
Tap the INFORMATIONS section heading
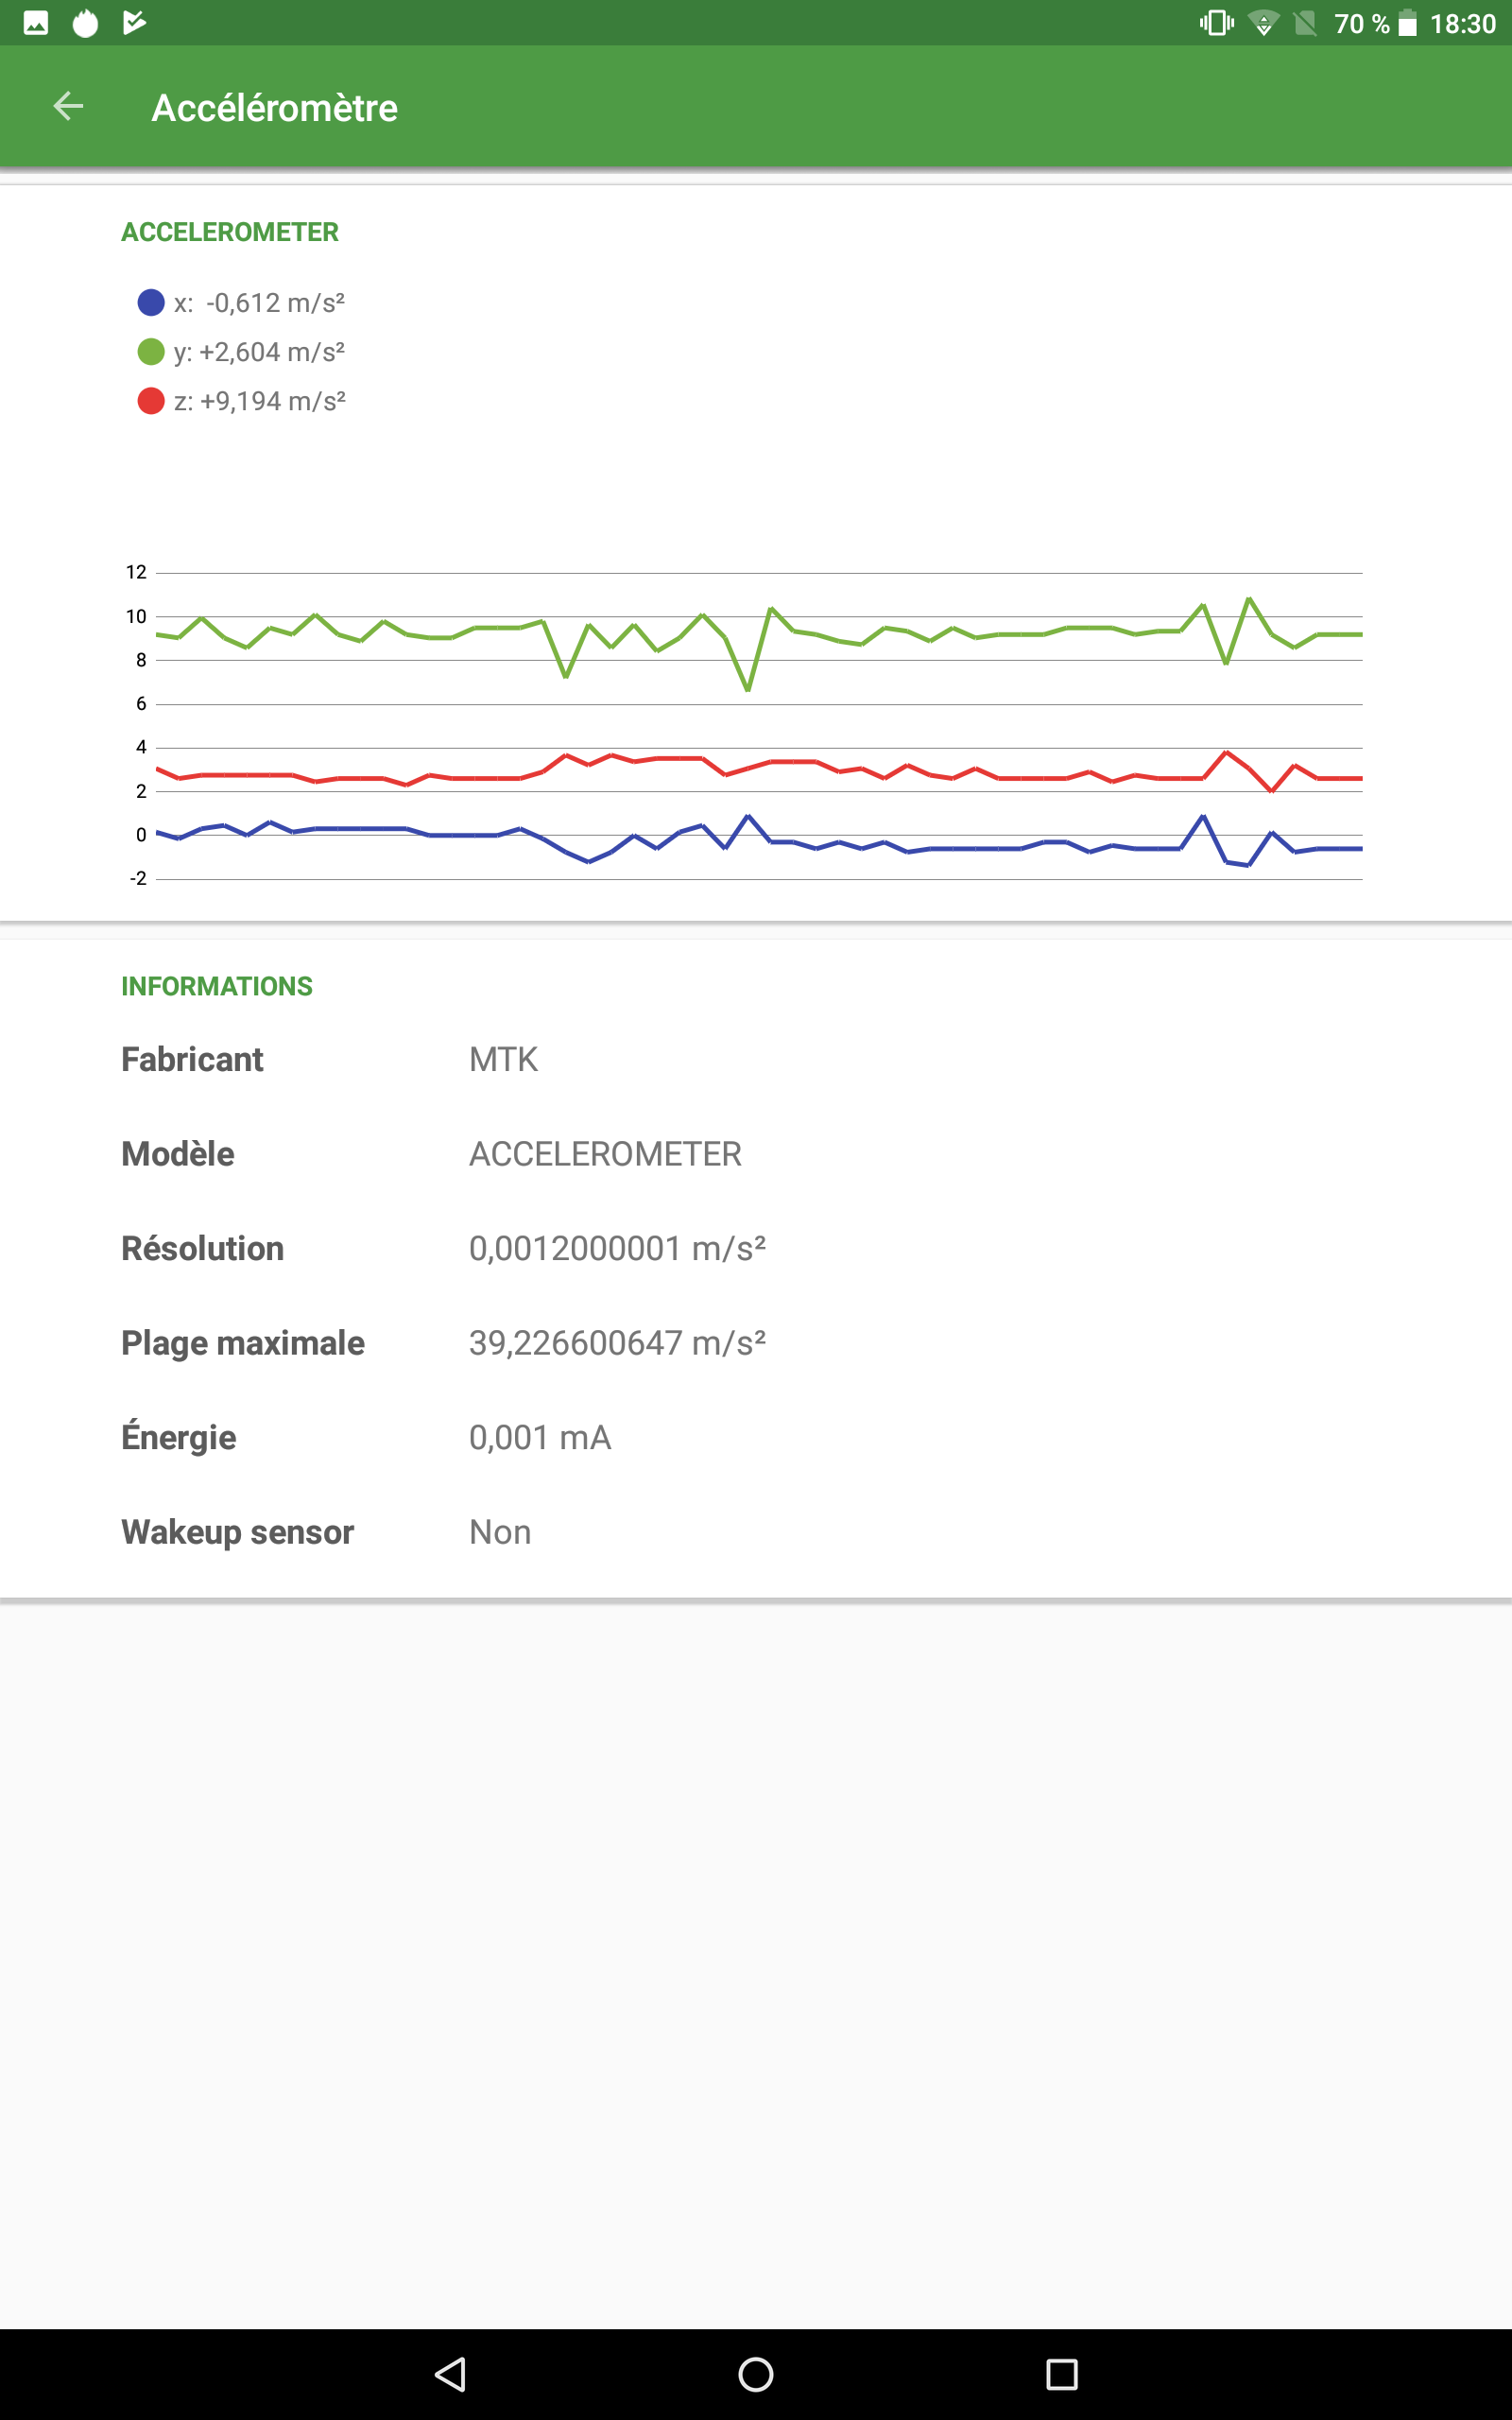click(x=217, y=986)
